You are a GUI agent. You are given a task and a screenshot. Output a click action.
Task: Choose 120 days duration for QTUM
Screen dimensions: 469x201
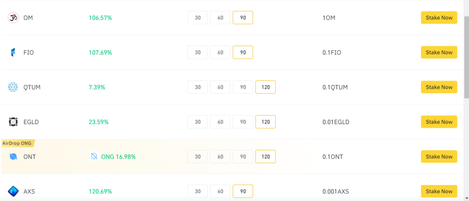pyautogui.click(x=266, y=87)
